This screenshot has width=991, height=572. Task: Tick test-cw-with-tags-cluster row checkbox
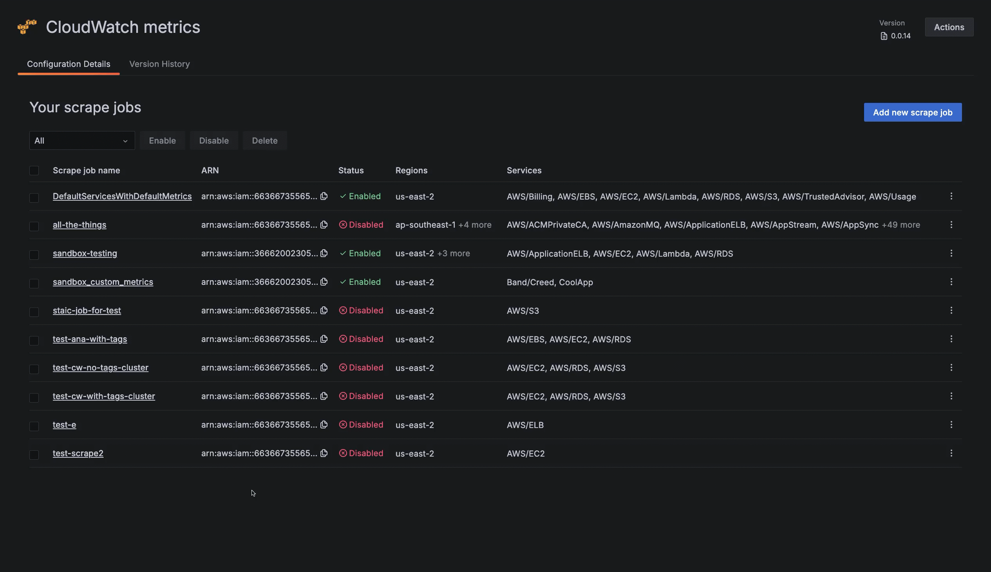34,398
